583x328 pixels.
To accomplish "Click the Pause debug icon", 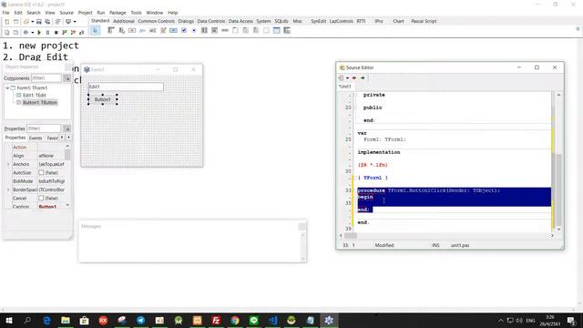I will 47,33.
